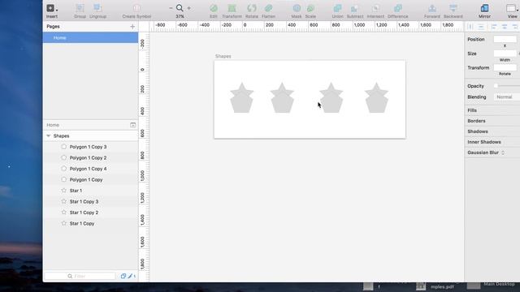
Task: Select the Polygon 1 Copy 3 layer
Action: (x=90, y=147)
